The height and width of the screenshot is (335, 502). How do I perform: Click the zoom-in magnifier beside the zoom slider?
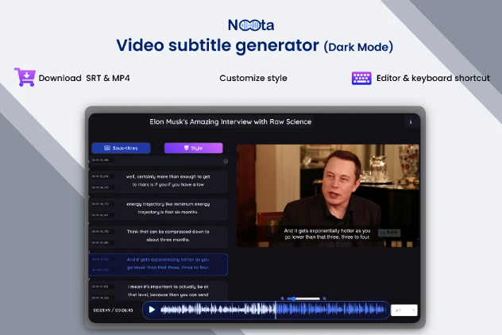coord(324,298)
